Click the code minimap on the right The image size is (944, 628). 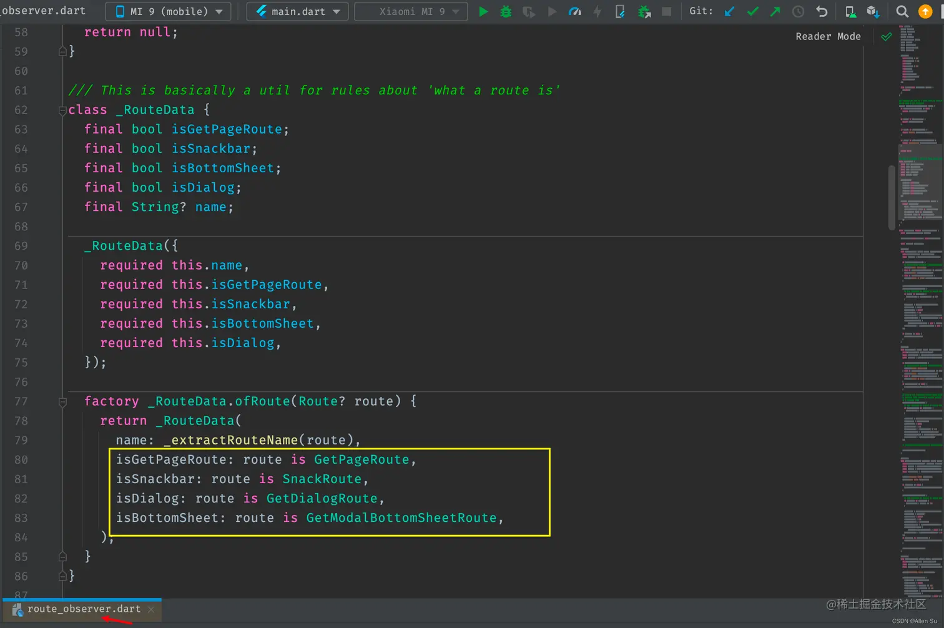(x=921, y=312)
